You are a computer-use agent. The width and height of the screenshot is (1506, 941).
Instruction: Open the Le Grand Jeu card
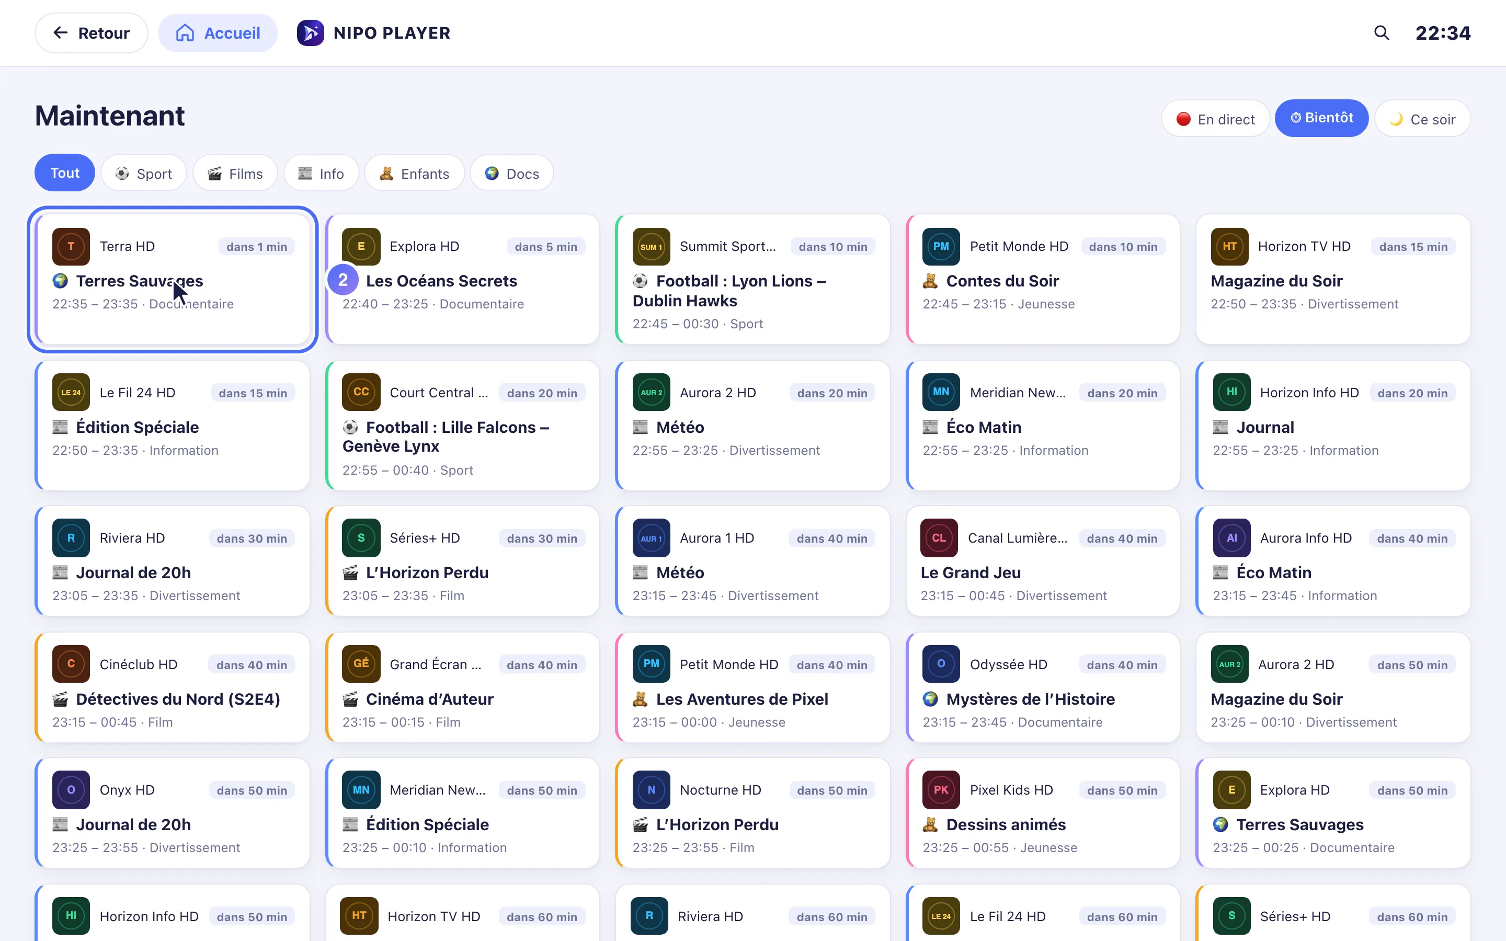[x=1042, y=561]
